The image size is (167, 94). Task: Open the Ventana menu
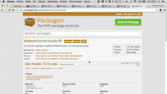click(x=63, y=2)
